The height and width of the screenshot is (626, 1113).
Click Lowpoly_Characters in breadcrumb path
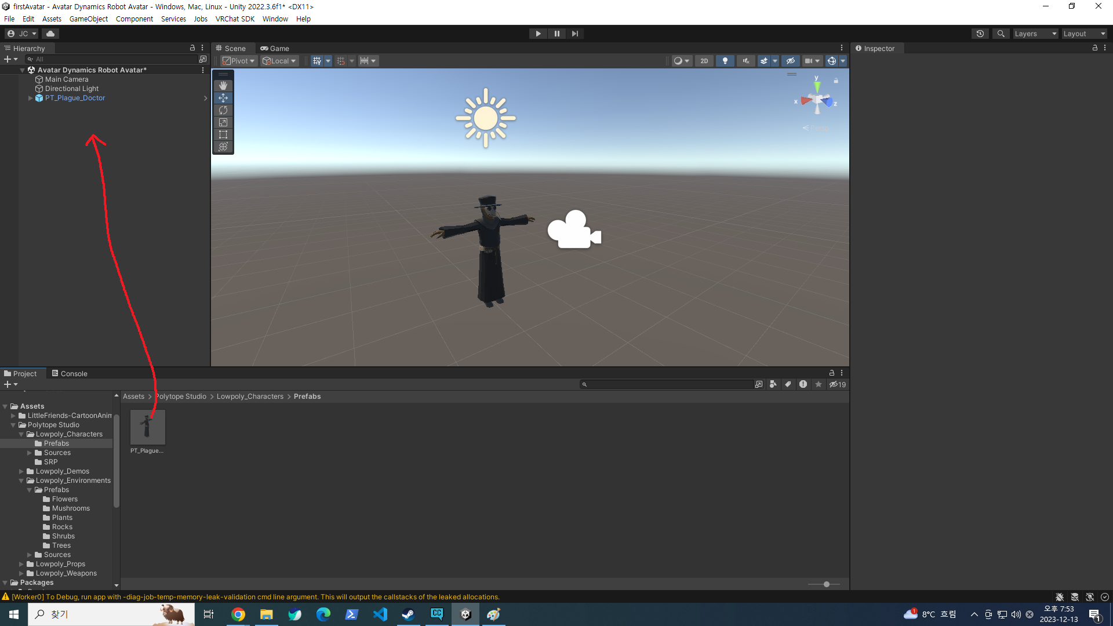(250, 396)
